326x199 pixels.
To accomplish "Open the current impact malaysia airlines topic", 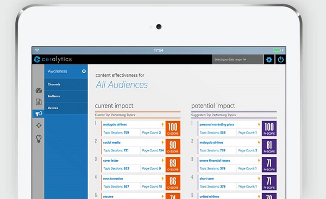I will (x=115, y=124).
